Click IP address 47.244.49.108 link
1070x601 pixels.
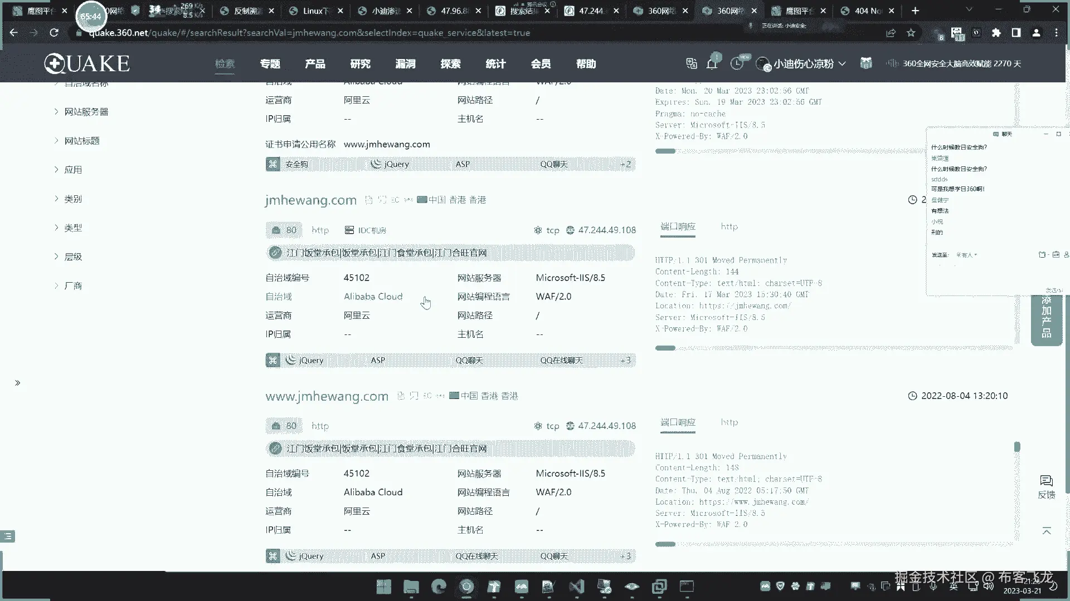(606, 230)
